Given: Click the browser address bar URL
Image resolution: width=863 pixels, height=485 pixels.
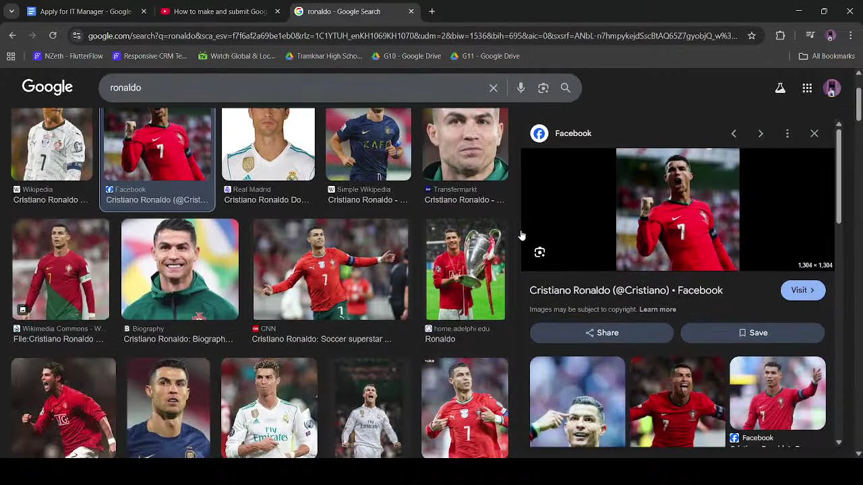Looking at the screenshot, I should tap(413, 36).
